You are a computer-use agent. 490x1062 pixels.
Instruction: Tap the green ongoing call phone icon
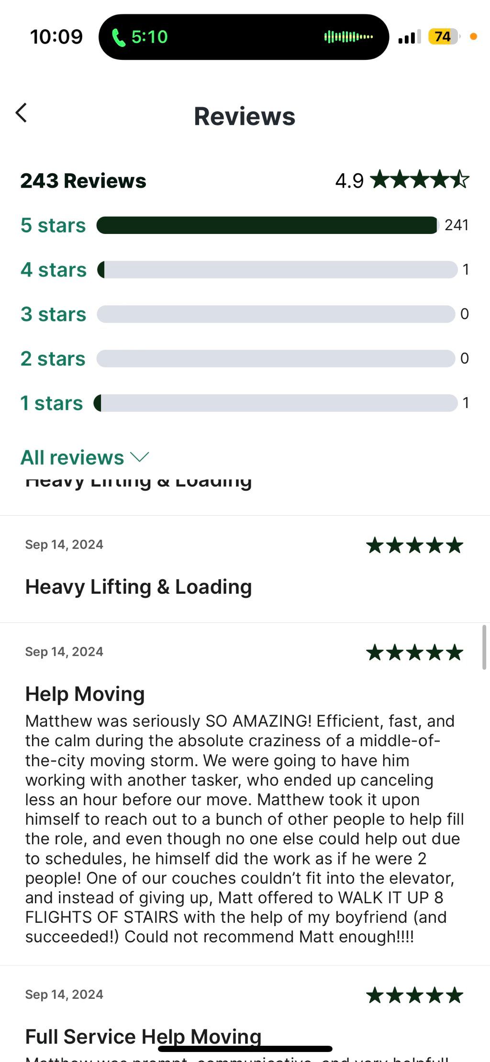click(118, 37)
